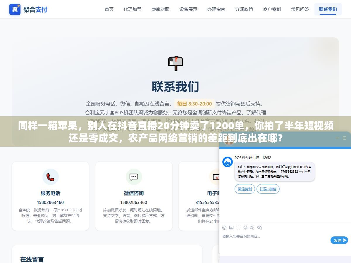Click the rating flower icon in chat
The image size is (351, 263).
click(245, 228)
